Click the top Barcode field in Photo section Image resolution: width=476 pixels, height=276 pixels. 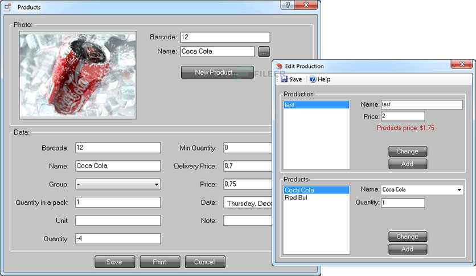(x=225, y=37)
